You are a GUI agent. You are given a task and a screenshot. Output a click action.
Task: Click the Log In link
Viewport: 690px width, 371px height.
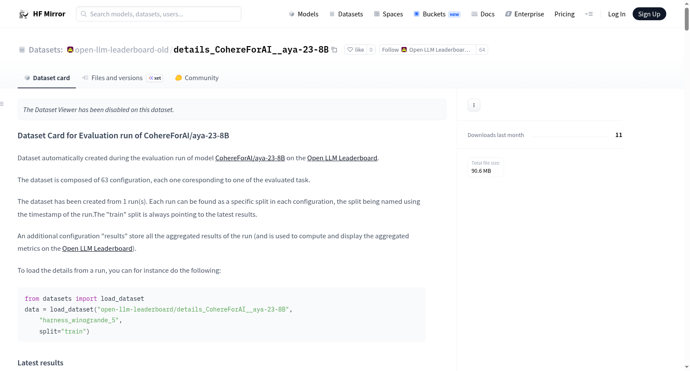click(617, 14)
